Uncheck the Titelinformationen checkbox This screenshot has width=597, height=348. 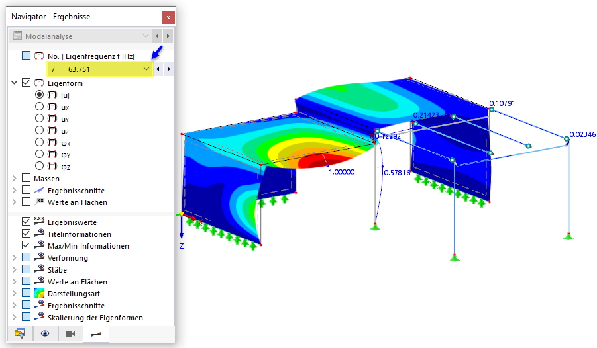(26, 234)
